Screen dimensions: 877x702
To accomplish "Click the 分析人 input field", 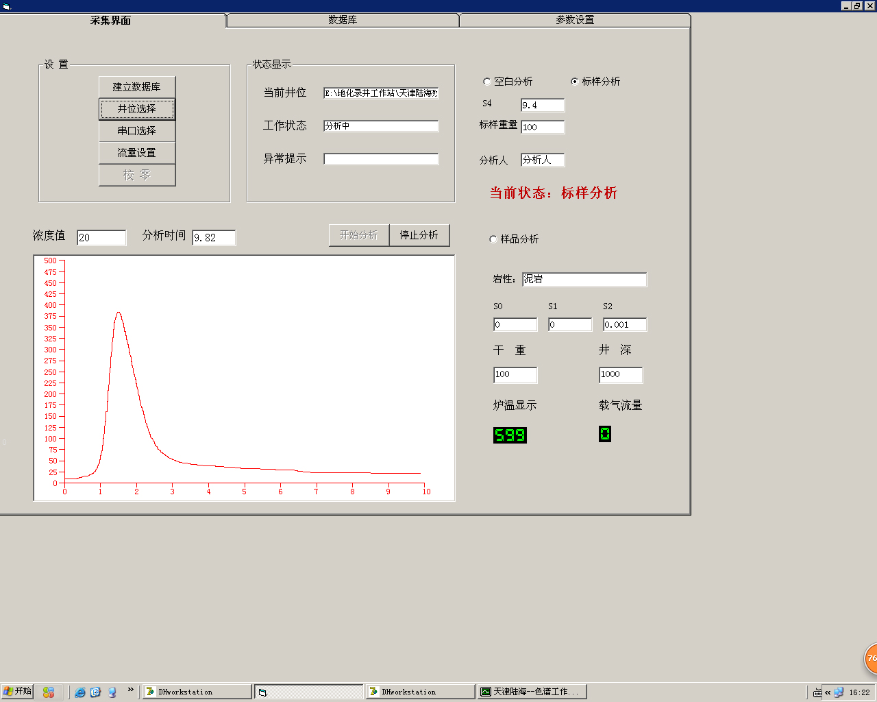I will pyautogui.click(x=543, y=160).
